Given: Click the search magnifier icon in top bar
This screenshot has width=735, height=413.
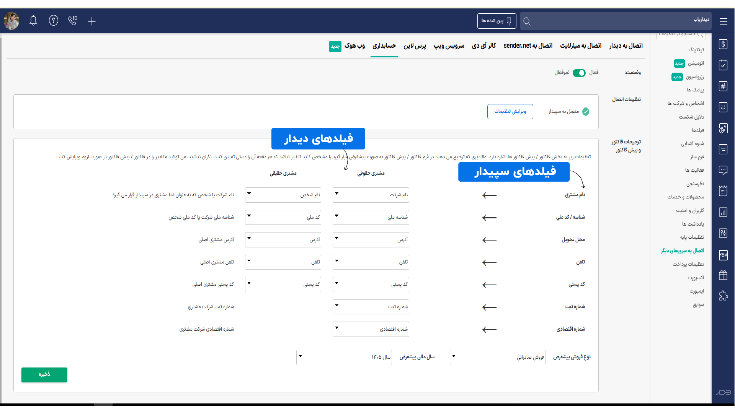Looking at the screenshot, I should click(527, 21).
